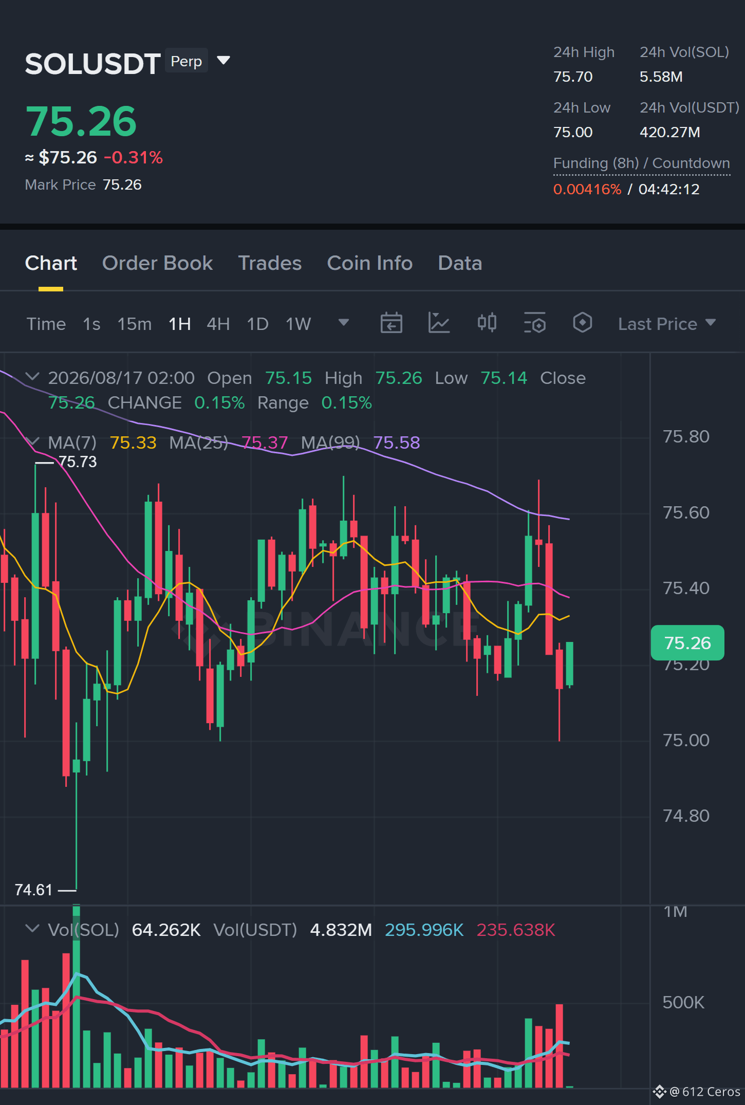Click the blue 295.996K volume MA value
The height and width of the screenshot is (1105, 745).
(x=424, y=930)
